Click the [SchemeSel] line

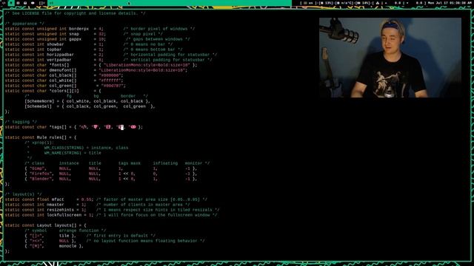(90, 106)
